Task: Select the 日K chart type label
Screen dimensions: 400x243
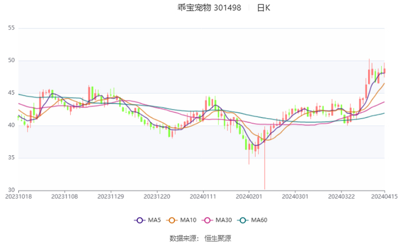Action: point(263,8)
